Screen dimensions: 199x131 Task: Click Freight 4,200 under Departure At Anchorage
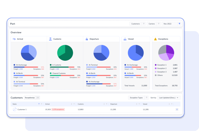(91, 86)
